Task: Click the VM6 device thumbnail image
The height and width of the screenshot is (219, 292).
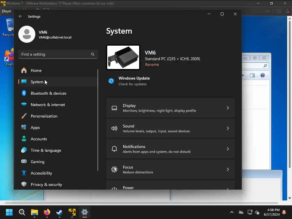Action: (123, 57)
